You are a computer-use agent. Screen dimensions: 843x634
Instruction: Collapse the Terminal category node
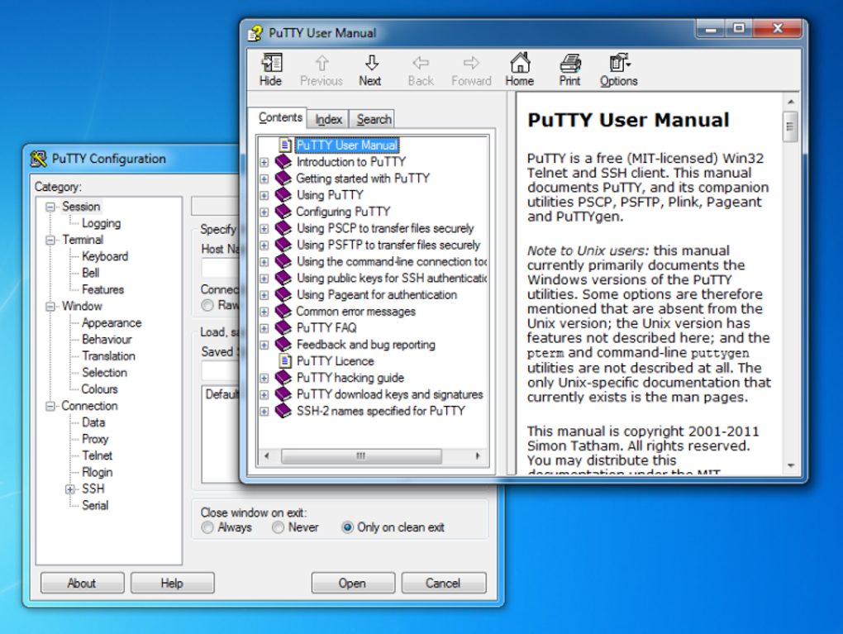(50, 240)
